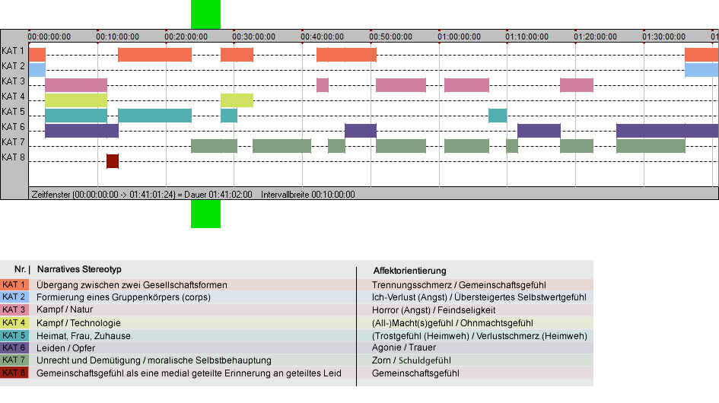Click 'Trennungsschmerz / Gemeinschaftsgefühl' affect entry
Viewport: 719px width, 403px height.
(x=459, y=284)
